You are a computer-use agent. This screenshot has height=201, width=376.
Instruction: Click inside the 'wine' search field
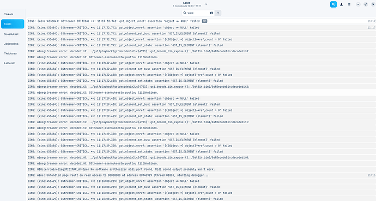198,13
